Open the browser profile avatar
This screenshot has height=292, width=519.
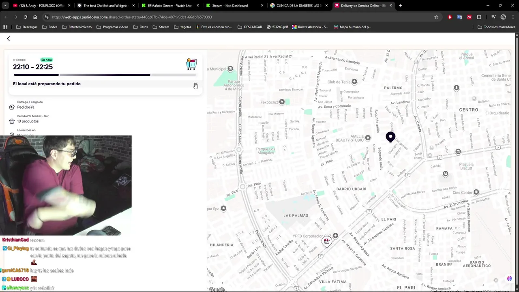pos(503,17)
